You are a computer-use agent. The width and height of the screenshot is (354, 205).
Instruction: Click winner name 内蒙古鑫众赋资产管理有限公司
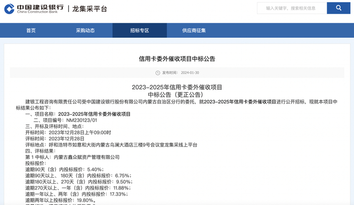[x=86, y=157]
